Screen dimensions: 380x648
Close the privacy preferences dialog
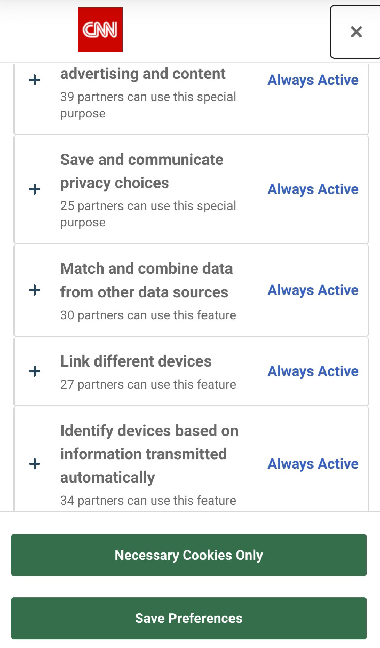pyautogui.click(x=356, y=32)
